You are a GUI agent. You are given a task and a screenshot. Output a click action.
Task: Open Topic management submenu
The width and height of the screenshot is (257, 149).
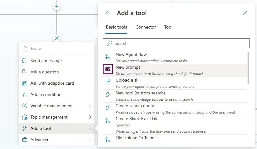[57, 117]
